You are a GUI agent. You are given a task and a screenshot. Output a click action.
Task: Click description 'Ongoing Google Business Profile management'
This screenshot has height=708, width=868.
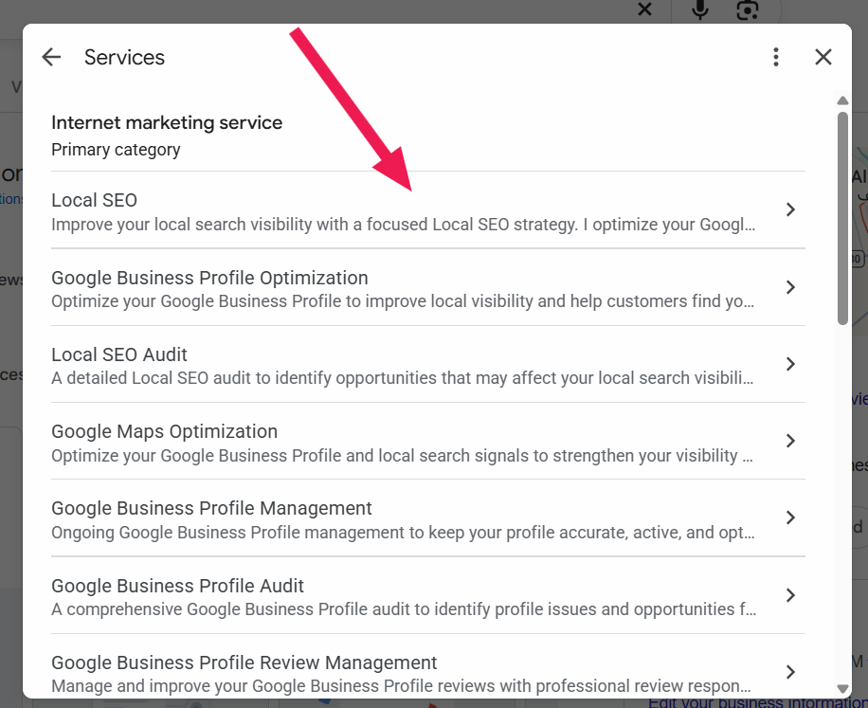coord(403,533)
